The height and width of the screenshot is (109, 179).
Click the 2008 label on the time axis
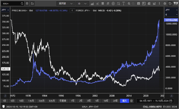112,96
